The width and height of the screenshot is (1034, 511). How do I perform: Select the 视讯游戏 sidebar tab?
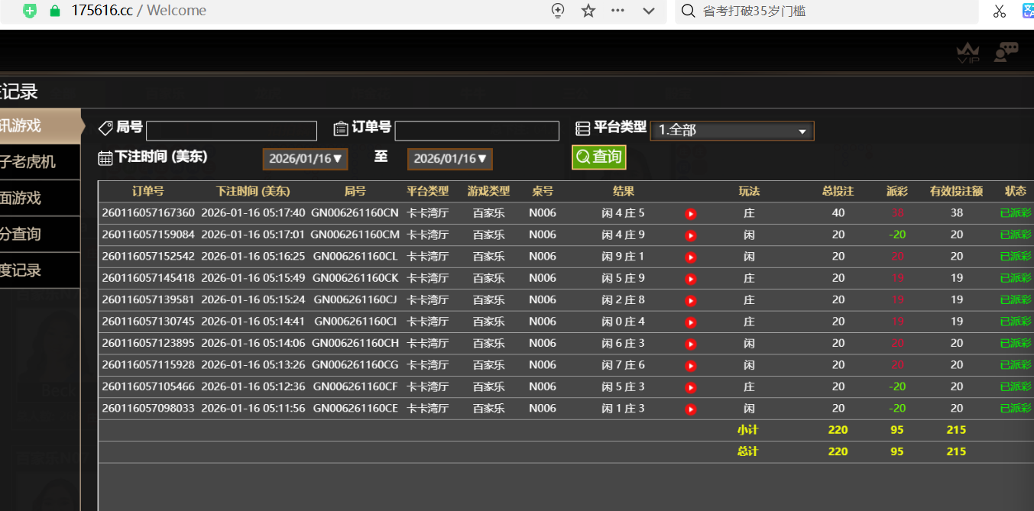point(38,126)
